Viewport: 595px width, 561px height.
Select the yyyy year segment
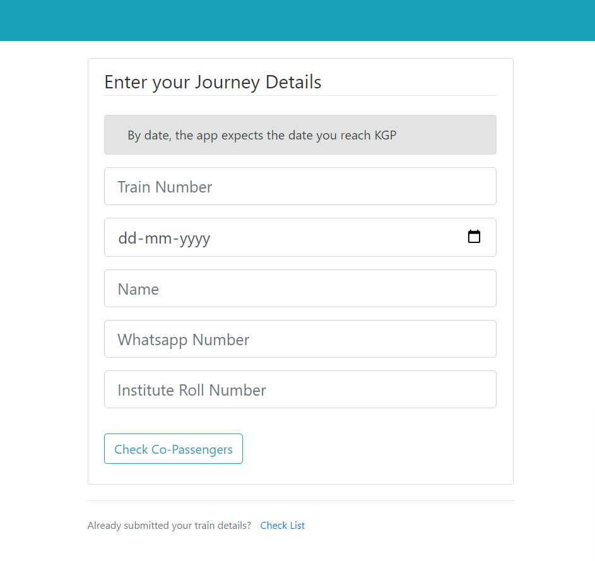[x=195, y=239]
